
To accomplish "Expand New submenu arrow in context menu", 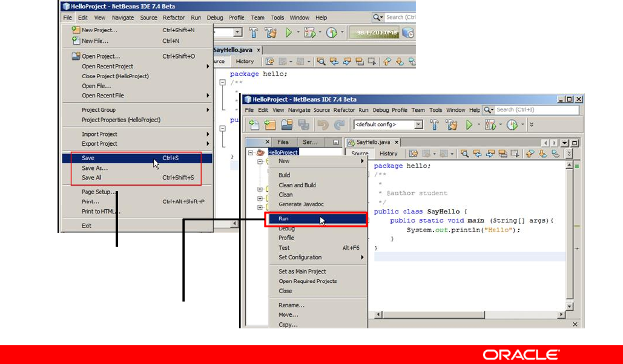I will tap(362, 161).
